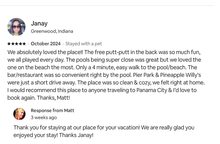Open Matt's host profile picture

(x=19, y=114)
